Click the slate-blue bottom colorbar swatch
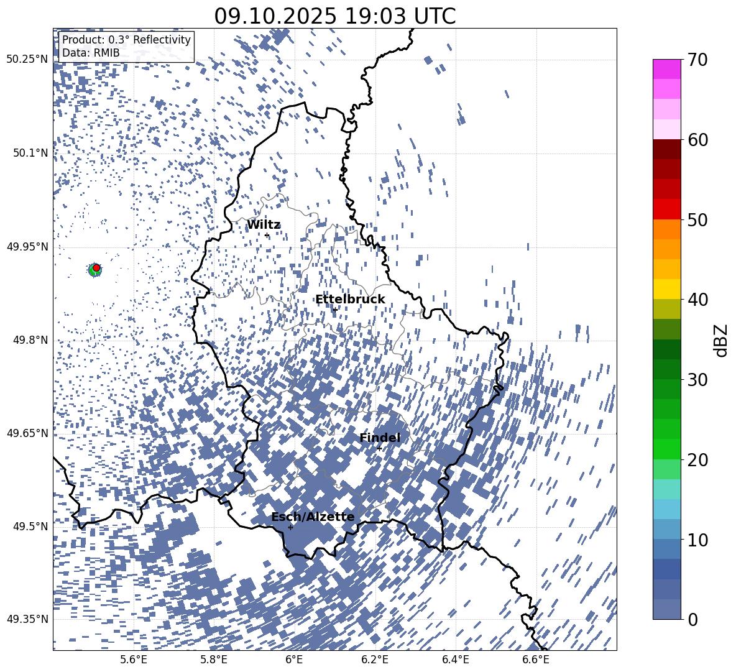 (667, 609)
